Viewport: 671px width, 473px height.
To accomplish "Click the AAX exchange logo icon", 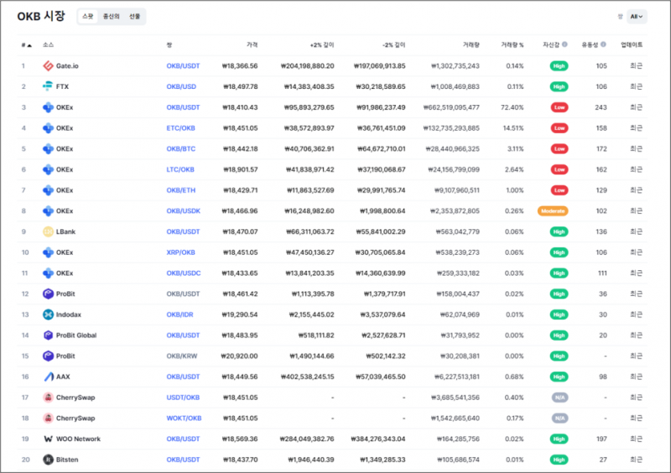I will pos(48,377).
